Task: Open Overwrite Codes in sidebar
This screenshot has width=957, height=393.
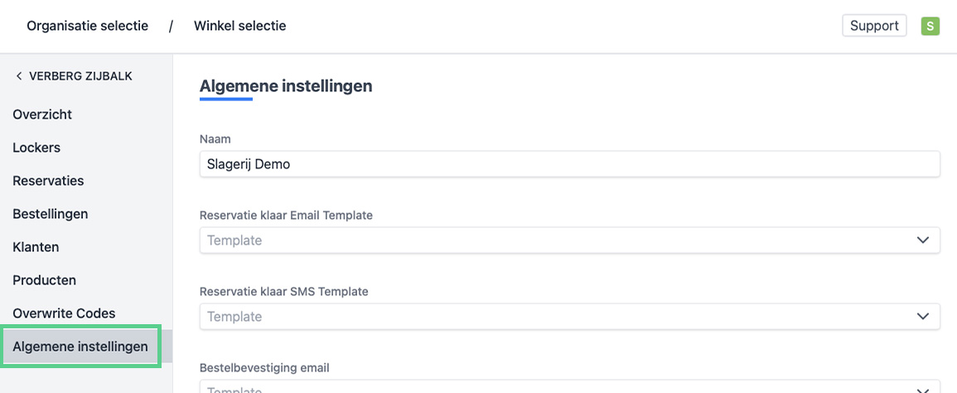Action: tap(64, 313)
